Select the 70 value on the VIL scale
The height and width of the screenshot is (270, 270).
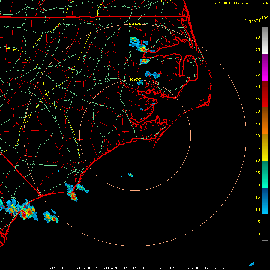258,62
